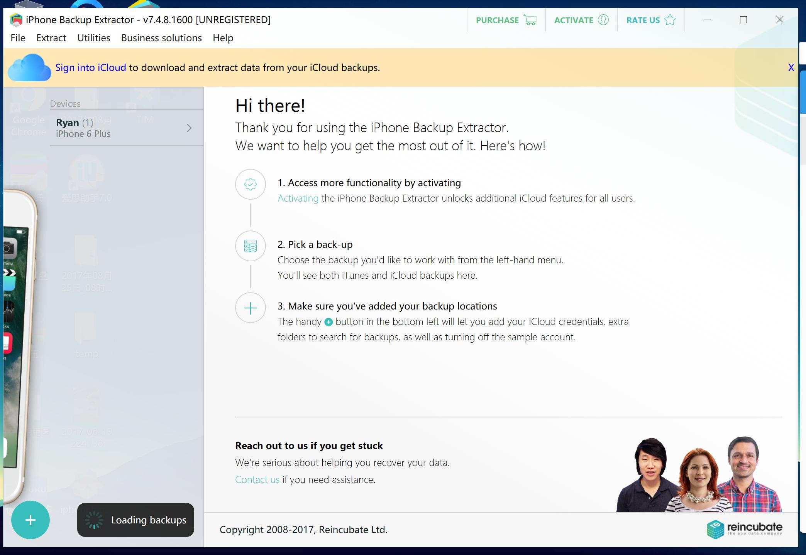Expand Ryan iPhone 6 Plus chevron
The image size is (806, 555).
pos(189,128)
